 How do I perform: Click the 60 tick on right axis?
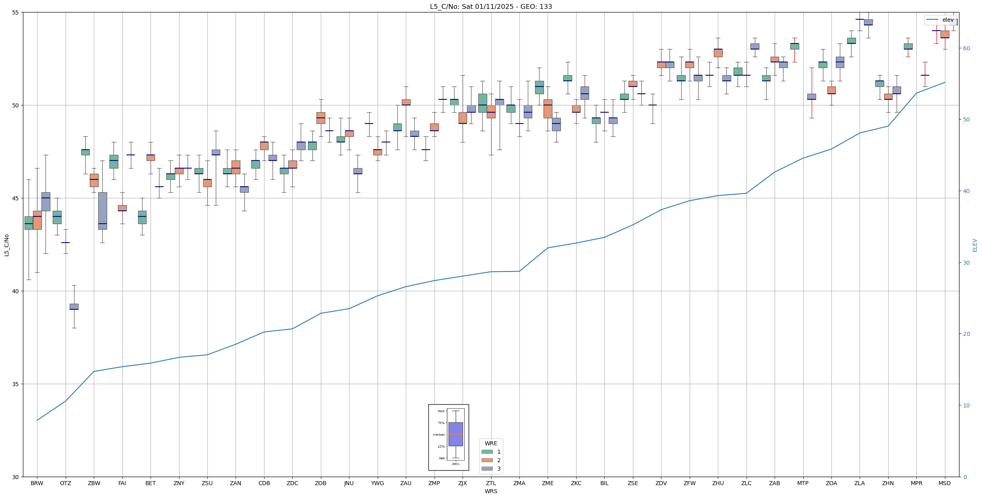pos(966,48)
